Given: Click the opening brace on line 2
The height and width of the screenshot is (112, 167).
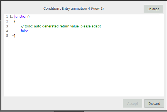Looking at the screenshot, I should [x=15, y=21].
